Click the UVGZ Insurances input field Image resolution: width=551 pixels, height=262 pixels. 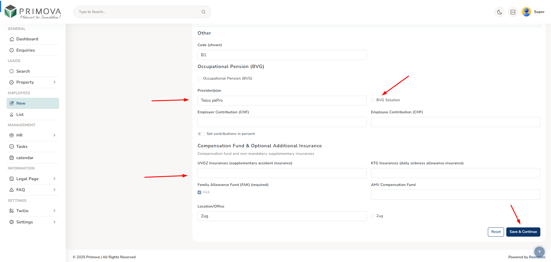pos(282,173)
